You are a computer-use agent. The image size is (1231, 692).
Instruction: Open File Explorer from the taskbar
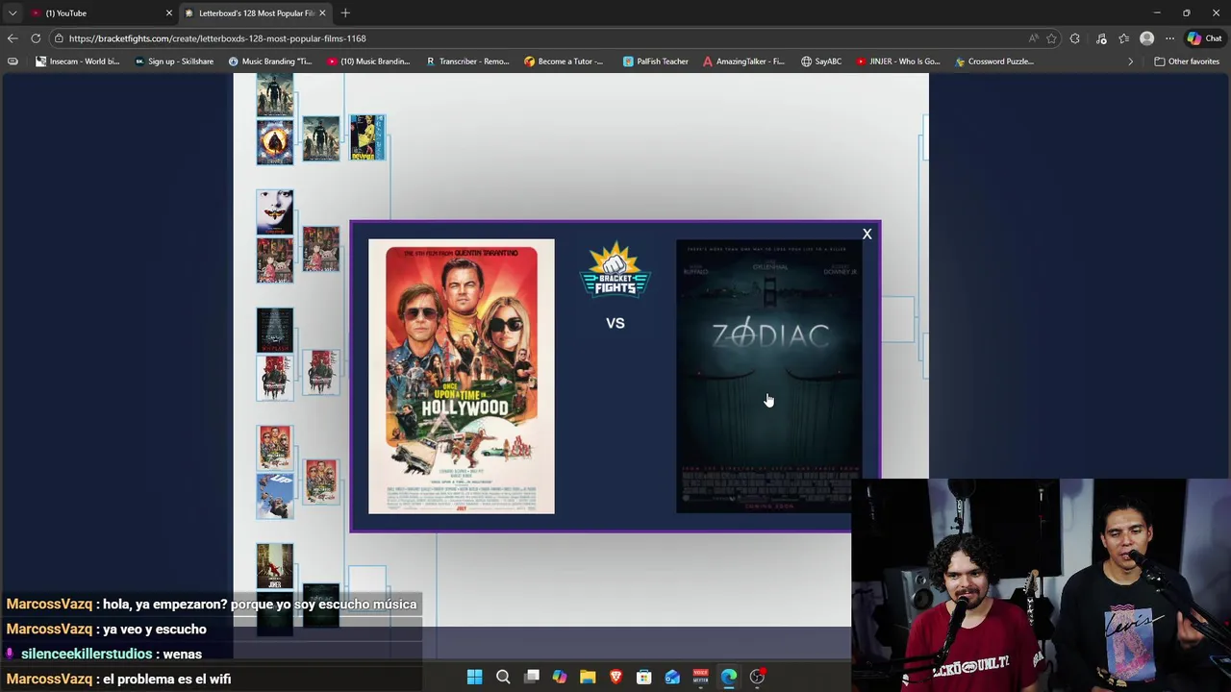pos(588,678)
